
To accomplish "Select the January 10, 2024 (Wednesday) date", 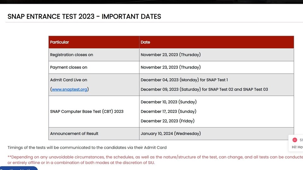I will [x=171, y=133].
